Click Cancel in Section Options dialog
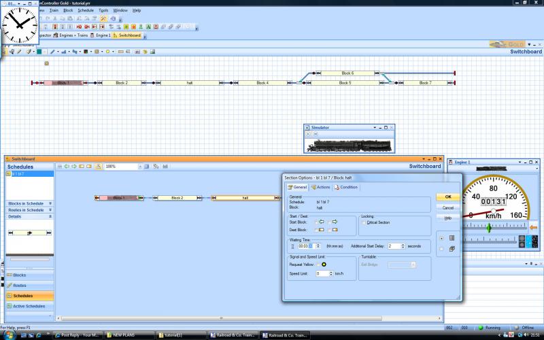Viewport: 544px width, 340px height. click(447, 207)
